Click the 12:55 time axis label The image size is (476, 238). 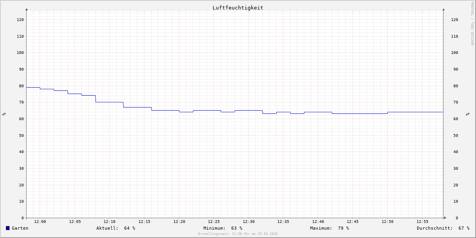click(x=422, y=222)
